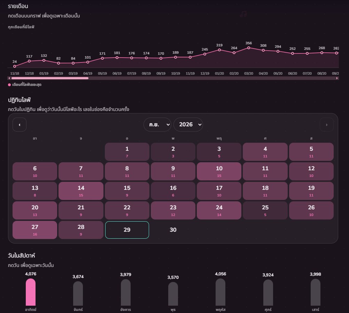
Task: Select calendar day 1 with 7 lives
Action: pos(127,152)
